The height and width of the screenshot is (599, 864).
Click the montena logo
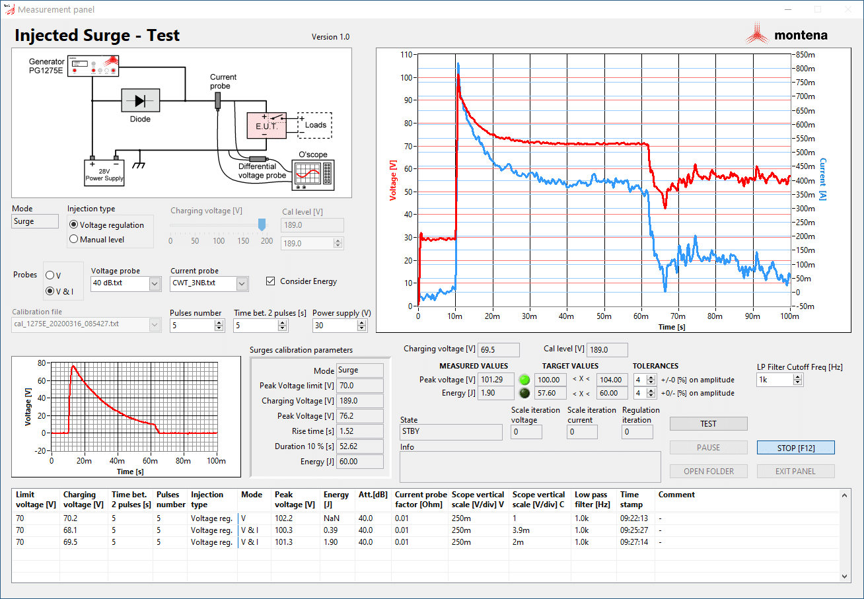(791, 34)
